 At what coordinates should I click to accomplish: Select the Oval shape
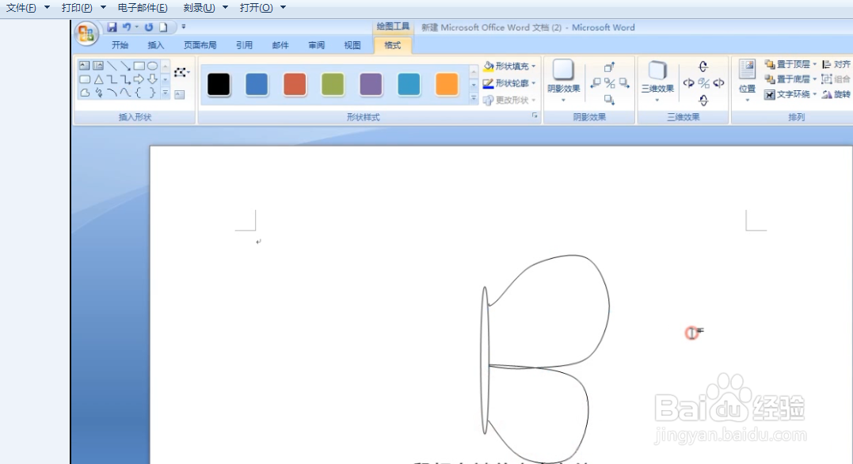tap(152, 66)
